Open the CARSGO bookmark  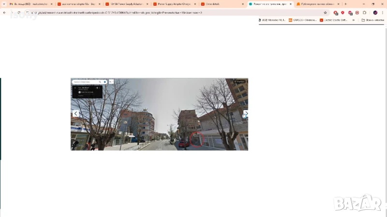tap(302, 20)
